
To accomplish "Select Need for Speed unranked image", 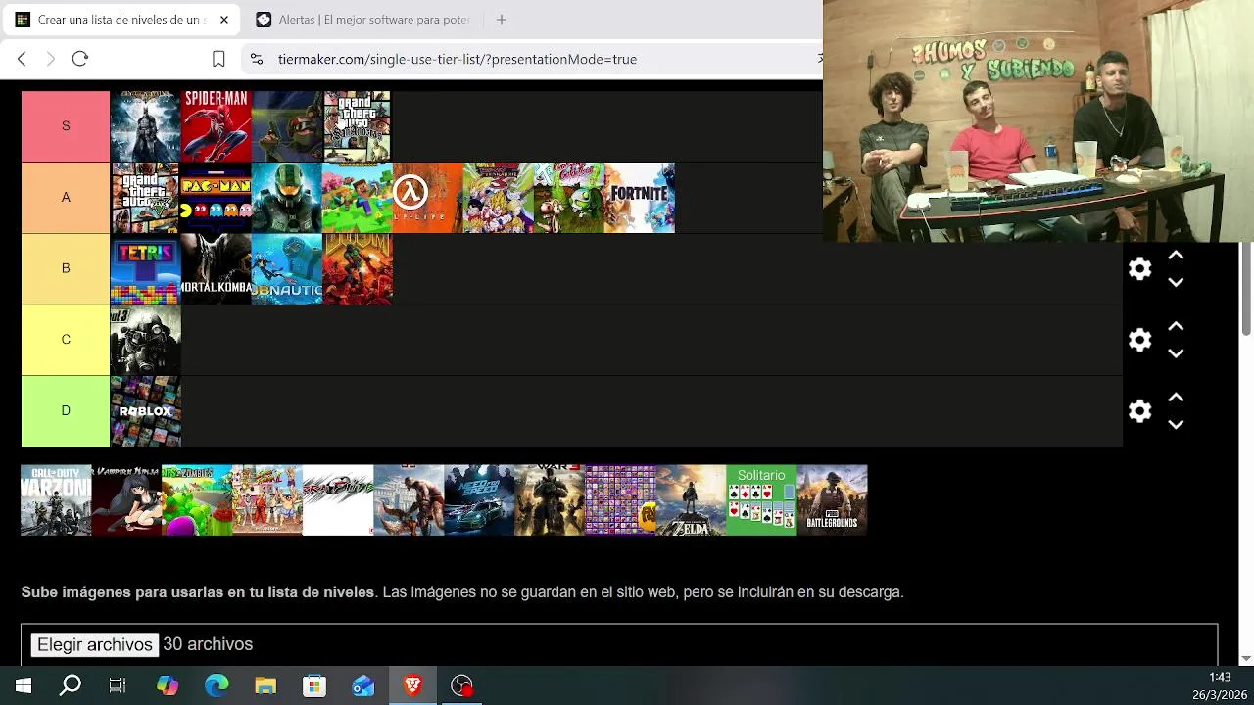I will point(479,500).
